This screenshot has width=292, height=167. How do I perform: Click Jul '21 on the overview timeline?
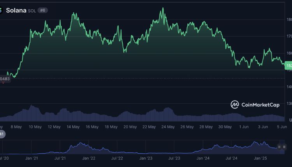pos(60,158)
